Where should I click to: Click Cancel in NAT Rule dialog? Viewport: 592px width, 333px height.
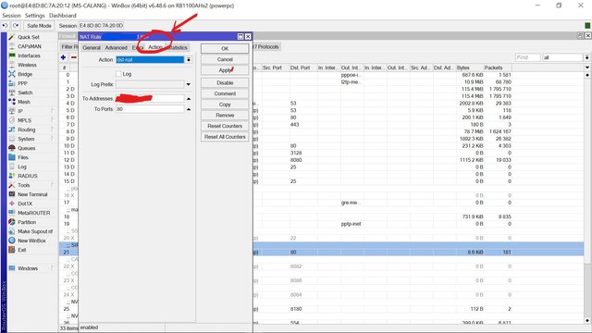tap(225, 59)
